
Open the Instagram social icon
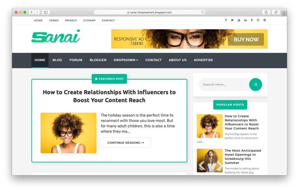click(258, 20)
